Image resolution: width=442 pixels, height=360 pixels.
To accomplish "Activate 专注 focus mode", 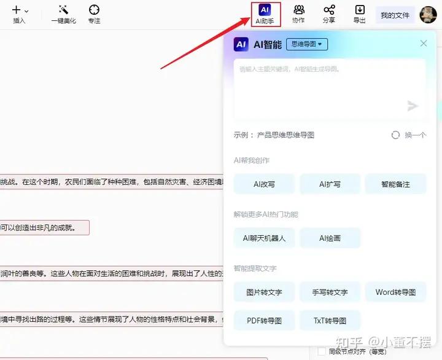I will tap(94, 14).
